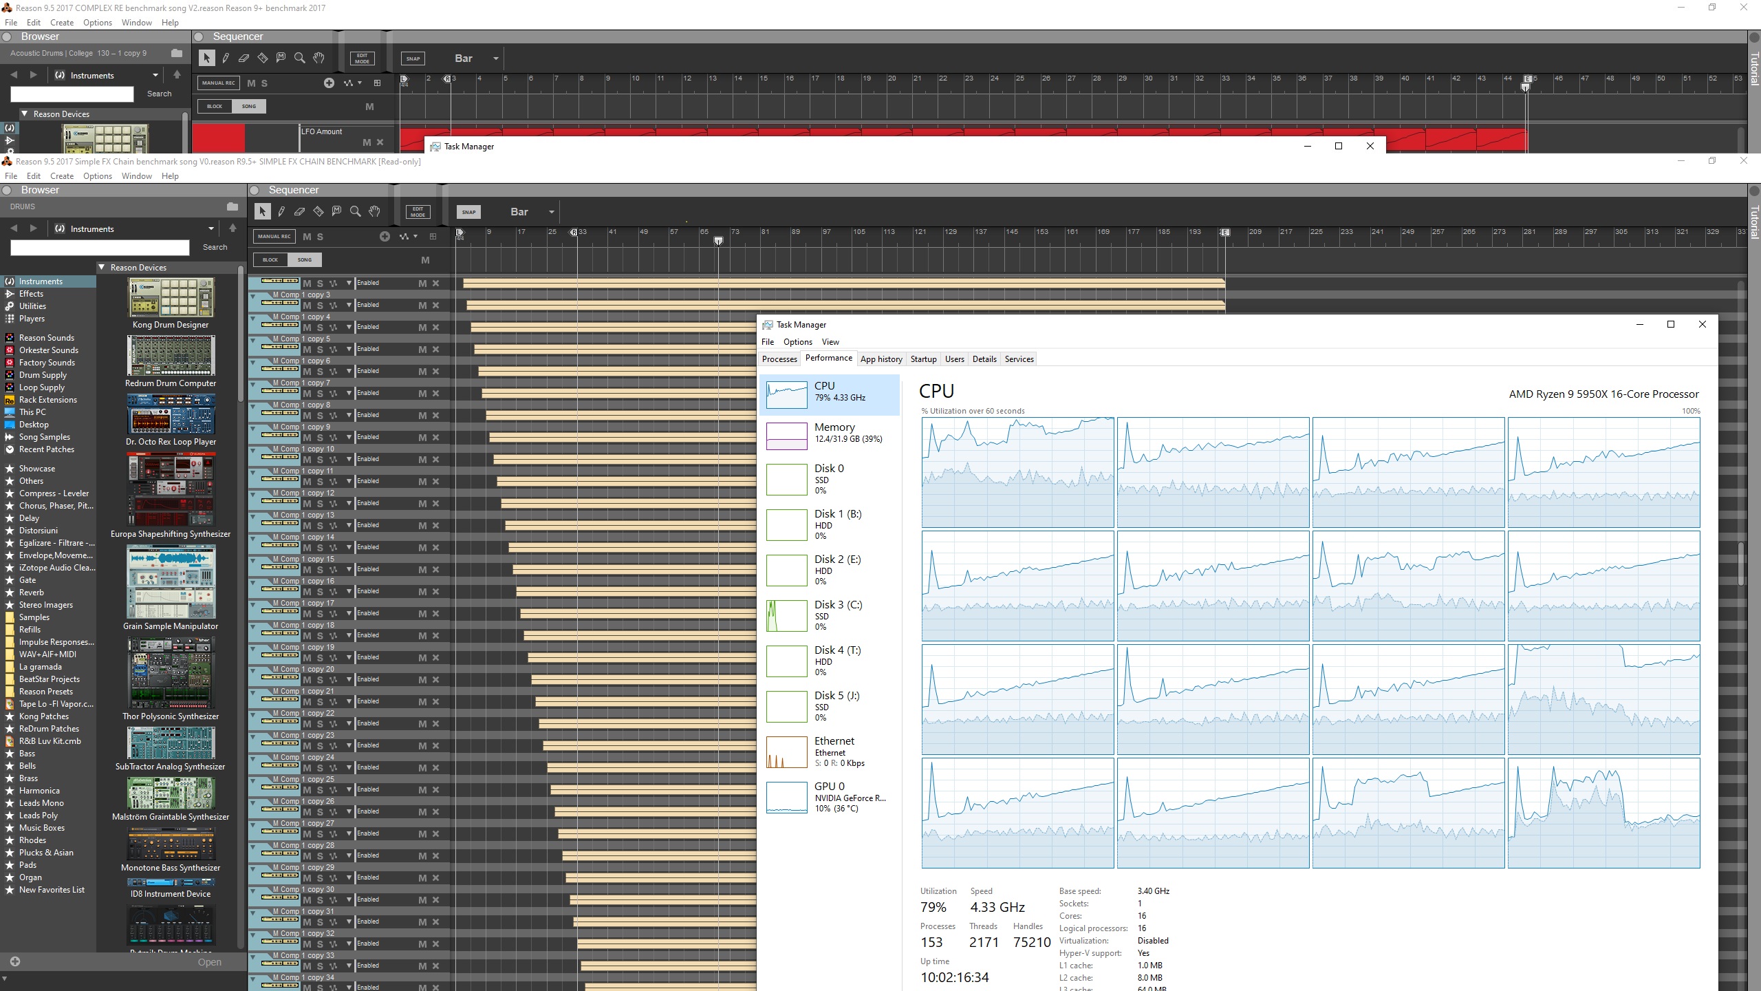Select Kong Drum Designer device thumbnail
This screenshot has height=991, width=1761.
tap(171, 298)
